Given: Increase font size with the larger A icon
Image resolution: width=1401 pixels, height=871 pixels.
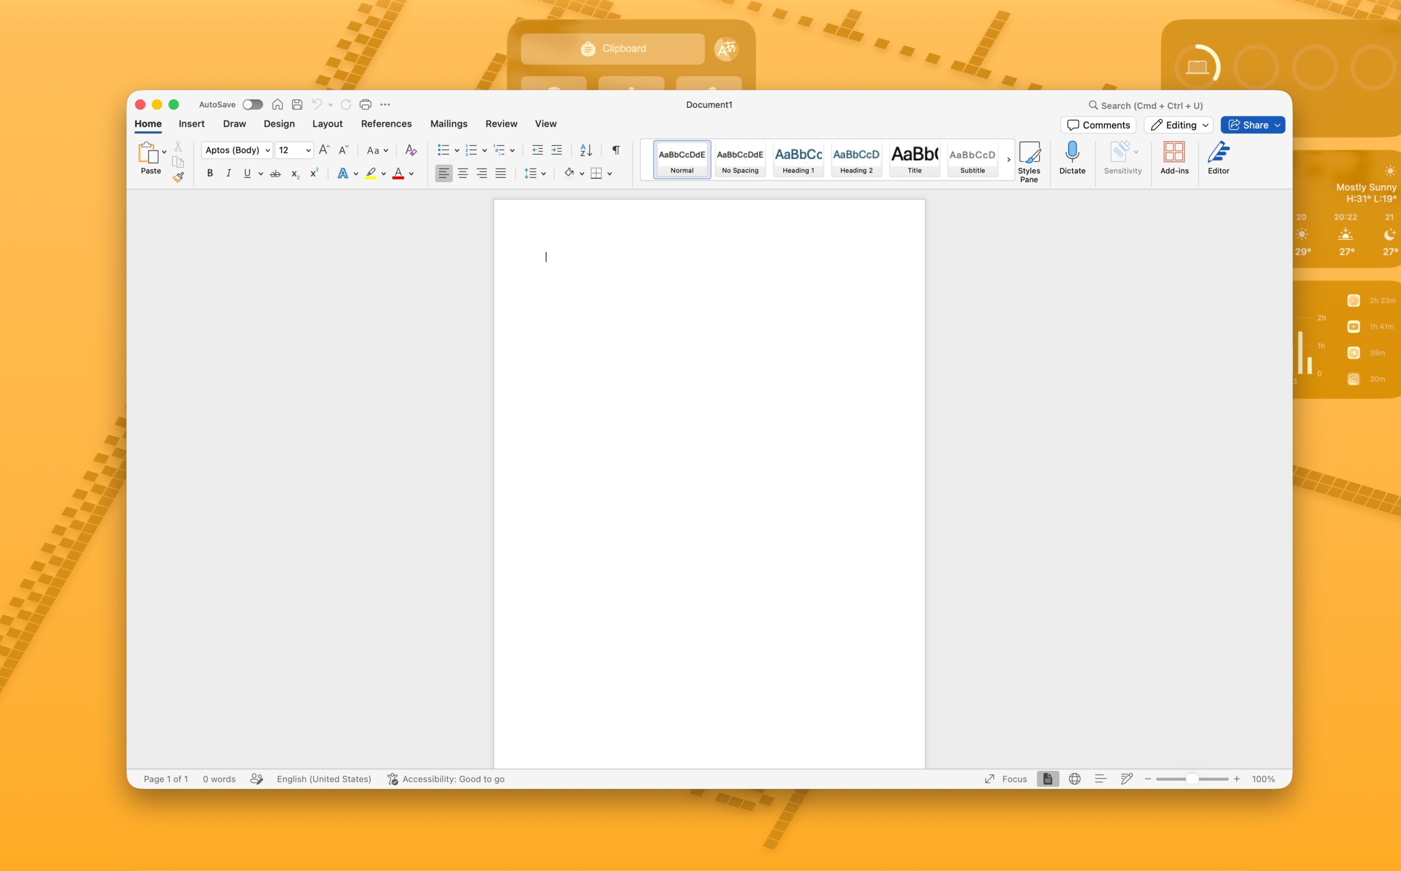Looking at the screenshot, I should (x=324, y=150).
